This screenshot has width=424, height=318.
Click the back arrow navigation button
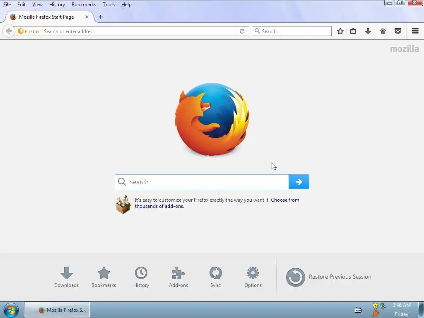coord(9,31)
